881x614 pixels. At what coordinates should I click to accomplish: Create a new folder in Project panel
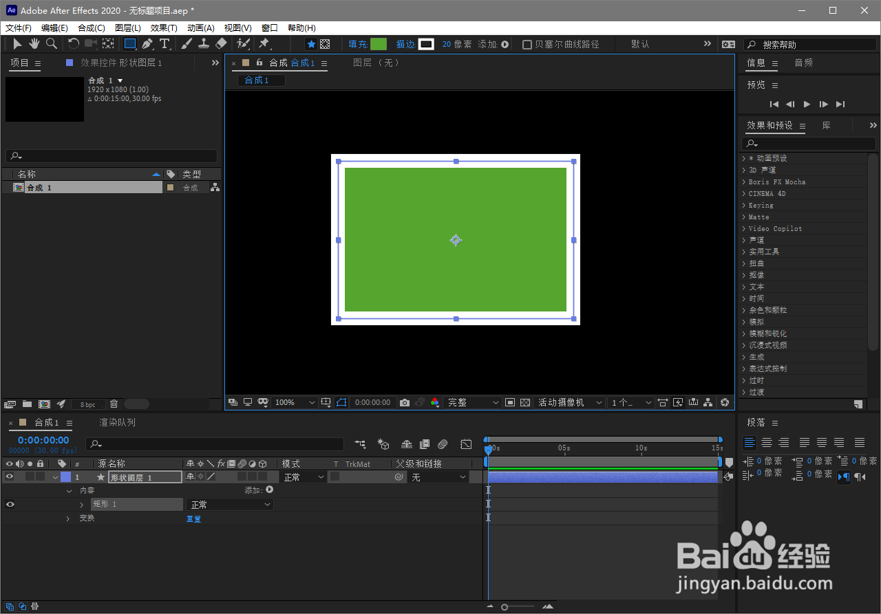(x=27, y=404)
